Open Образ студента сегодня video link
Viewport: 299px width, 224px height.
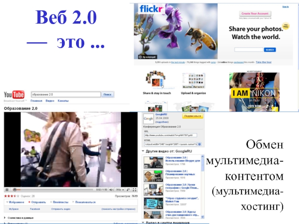[x=182, y=200]
